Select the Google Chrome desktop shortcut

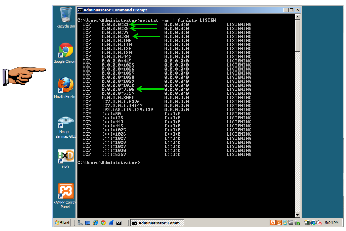(65, 53)
